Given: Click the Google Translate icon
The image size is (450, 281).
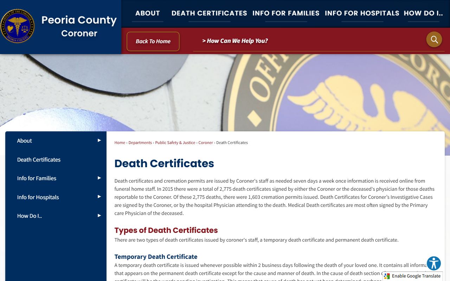Looking at the screenshot, I should point(387,276).
